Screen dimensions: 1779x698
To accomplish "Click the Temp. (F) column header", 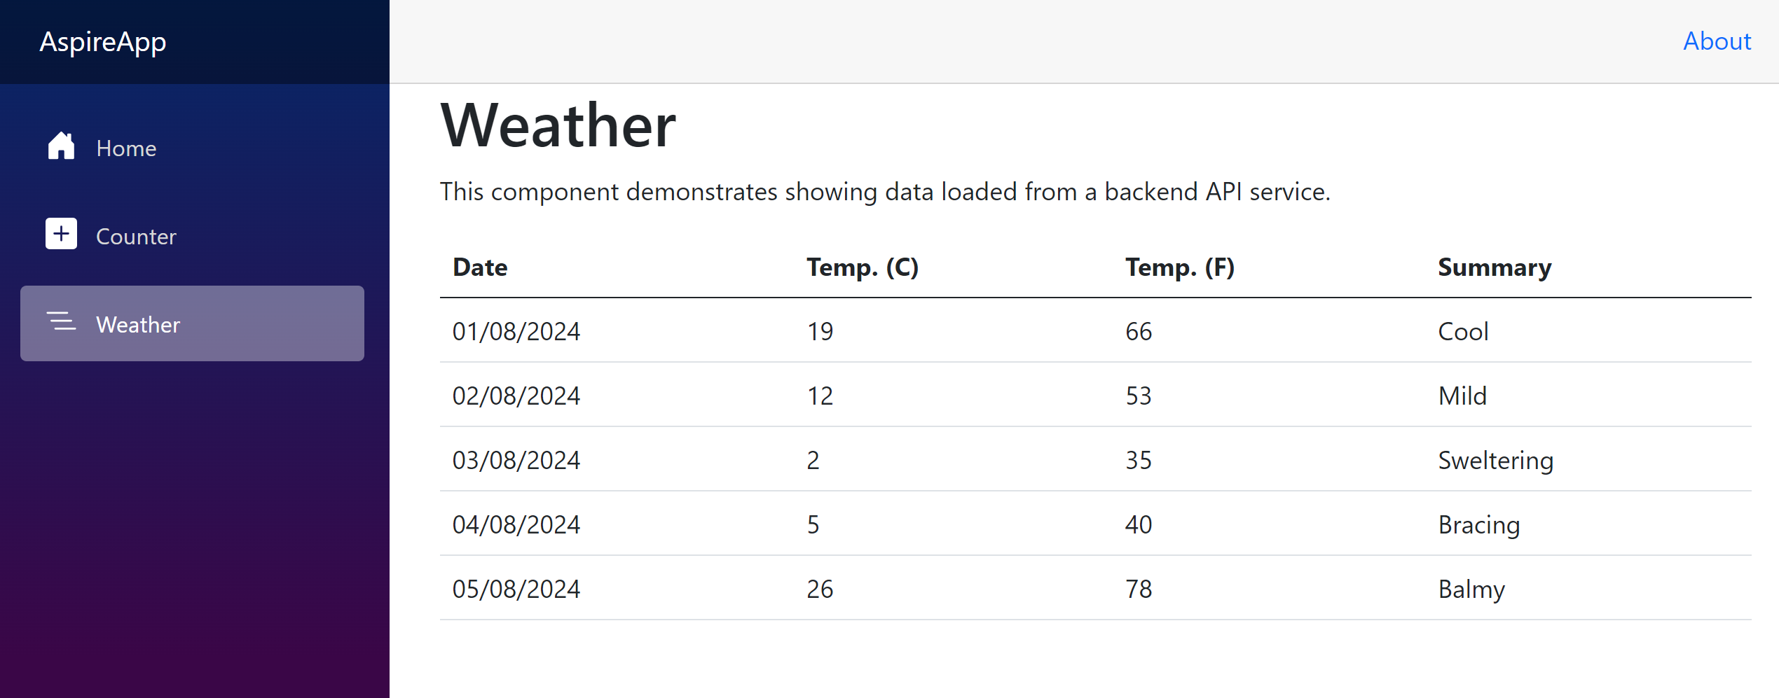I will pyautogui.click(x=1179, y=267).
